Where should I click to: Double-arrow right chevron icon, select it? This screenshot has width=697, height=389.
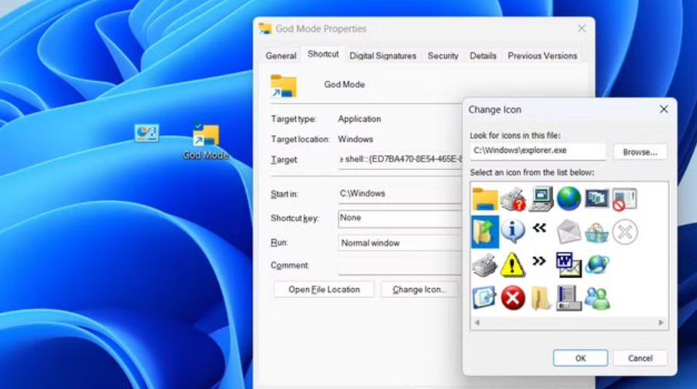pos(539,262)
